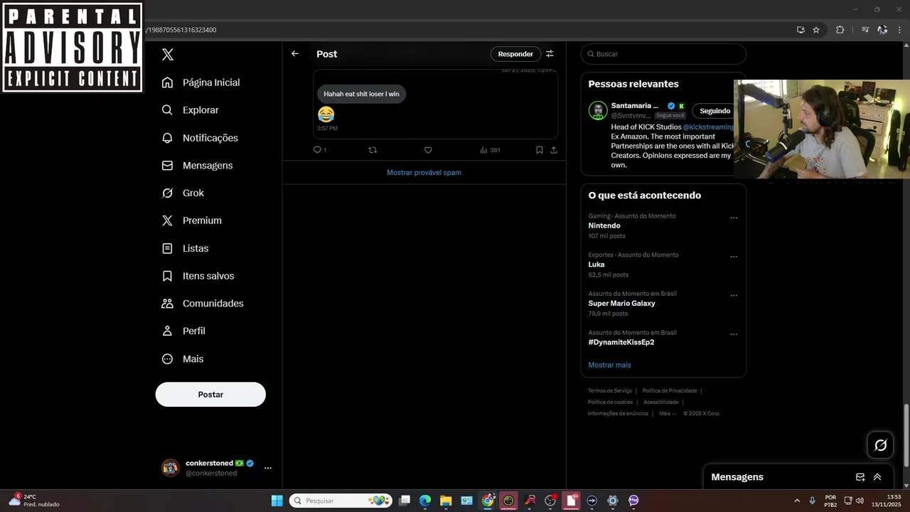The image size is (910, 512).
Task: Open the Santamaria profile name
Action: [634, 106]
